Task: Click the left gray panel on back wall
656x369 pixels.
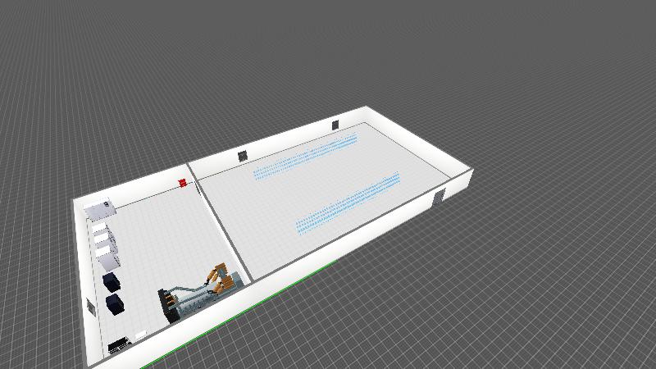Action: tap(243, 155)
